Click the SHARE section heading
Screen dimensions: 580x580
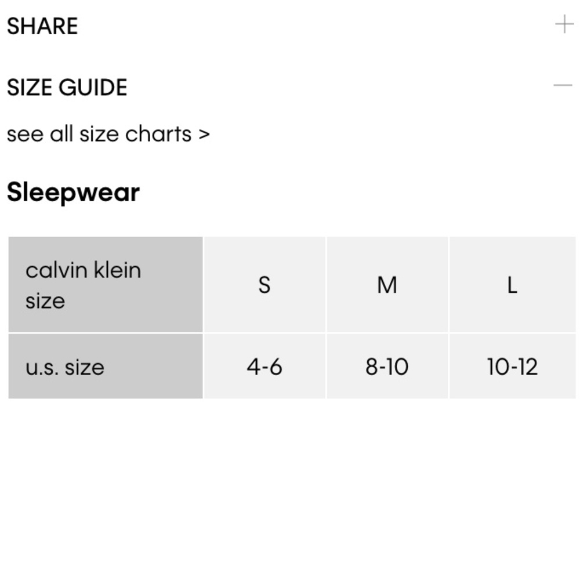[x=42, y=26]
